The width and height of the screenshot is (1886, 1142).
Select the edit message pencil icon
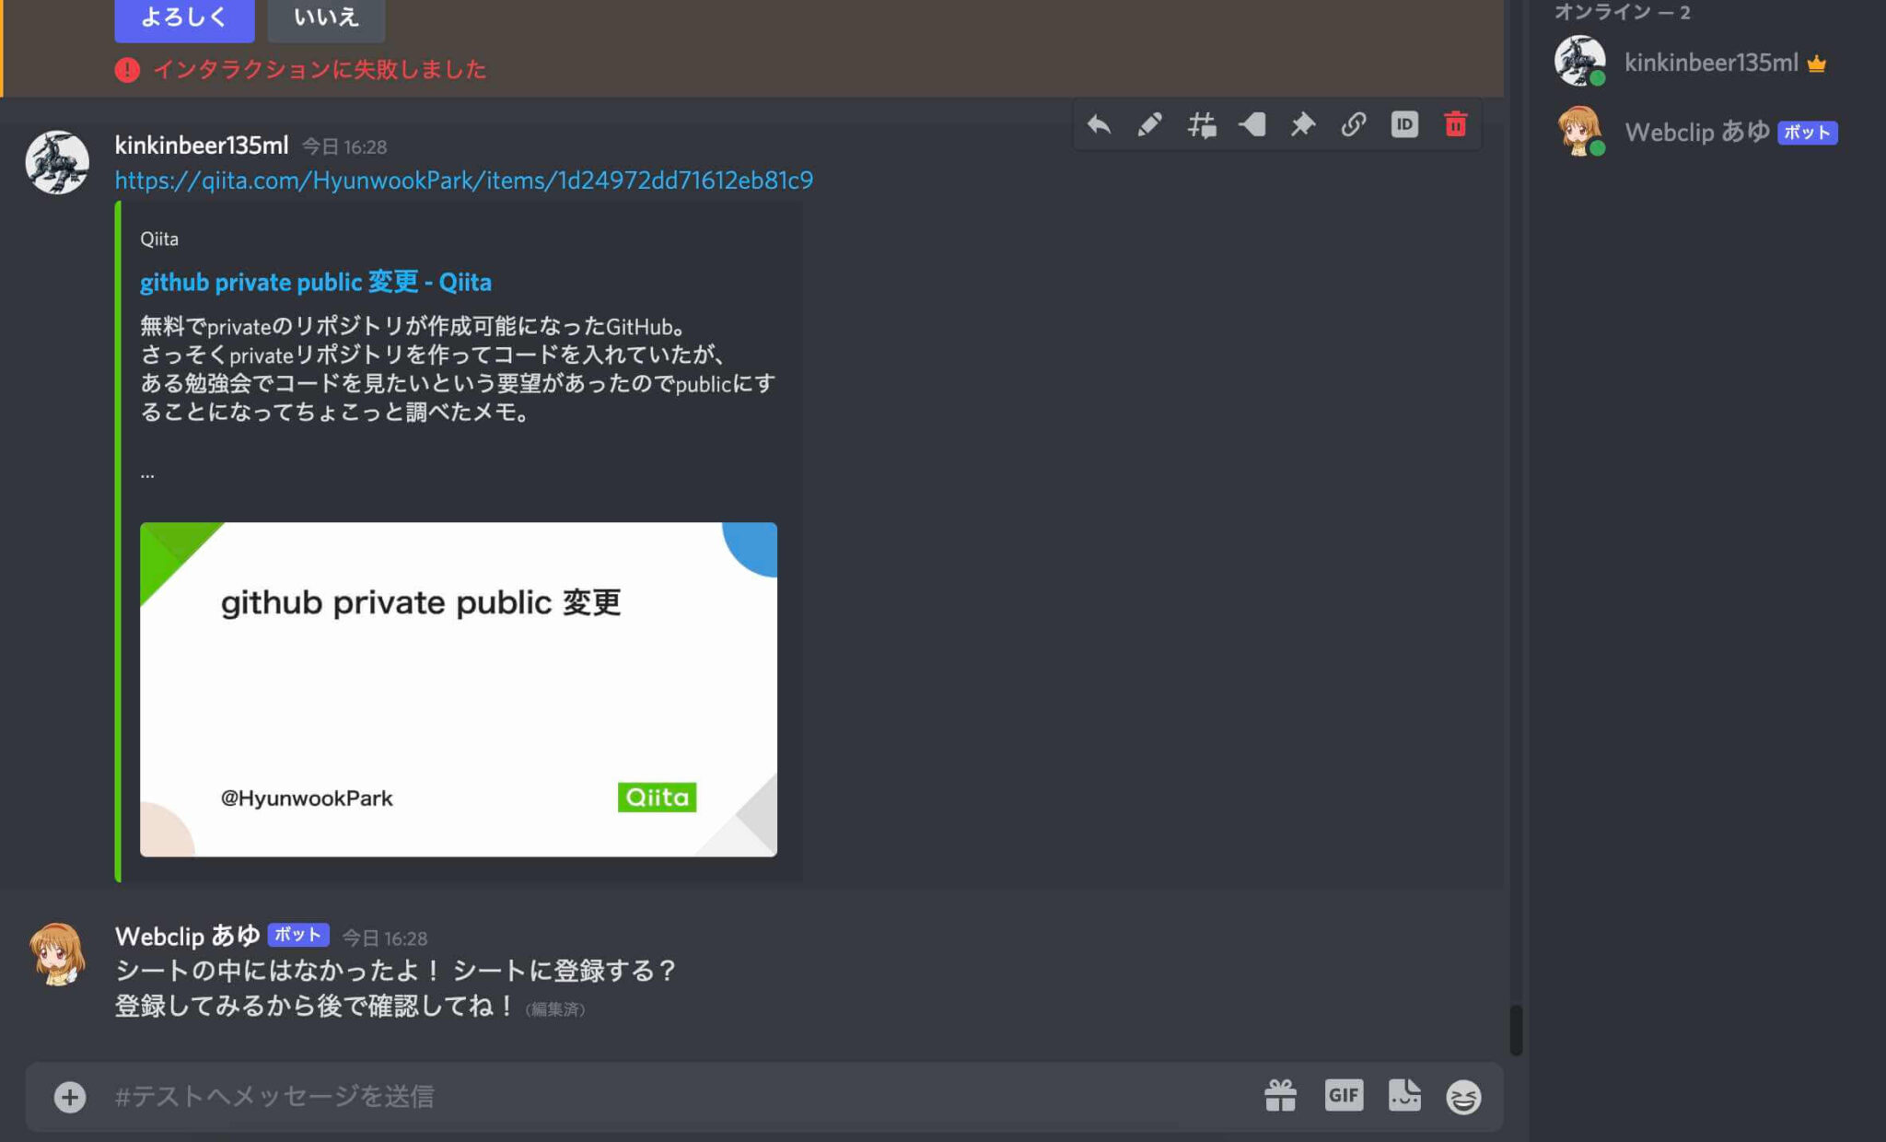pyautogui.click(x=1150, y=123)
